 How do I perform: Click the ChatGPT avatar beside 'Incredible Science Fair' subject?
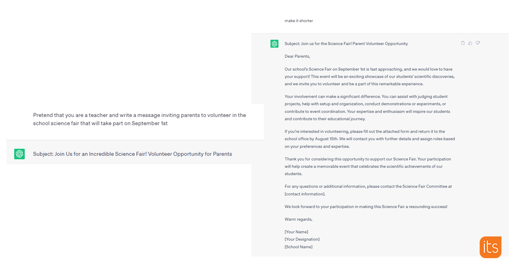19,154
